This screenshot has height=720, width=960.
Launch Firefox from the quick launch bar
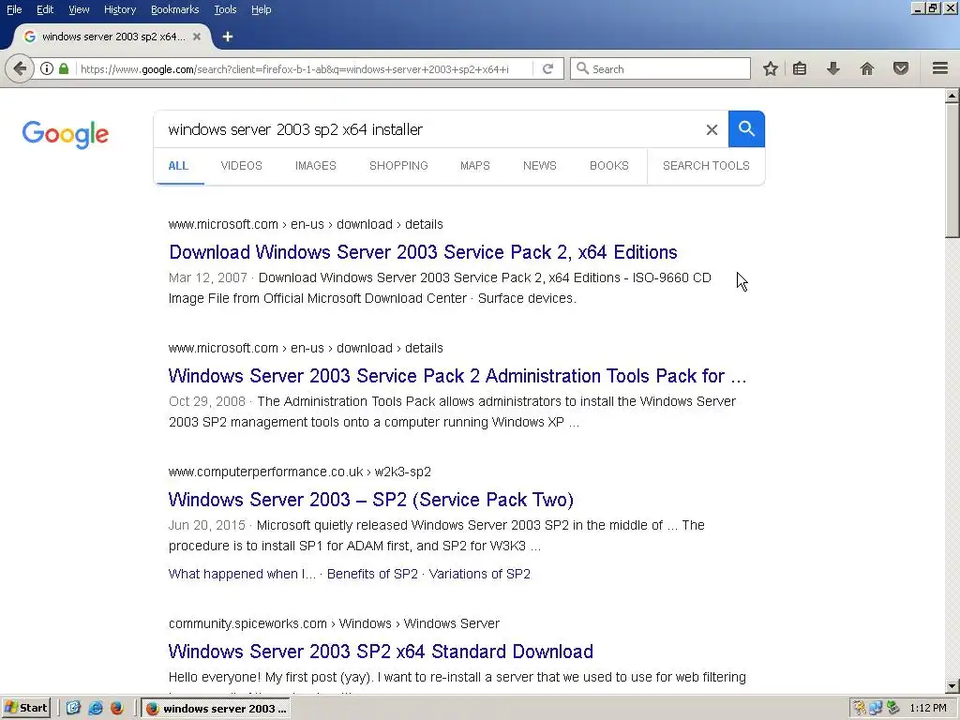point(117,708)
